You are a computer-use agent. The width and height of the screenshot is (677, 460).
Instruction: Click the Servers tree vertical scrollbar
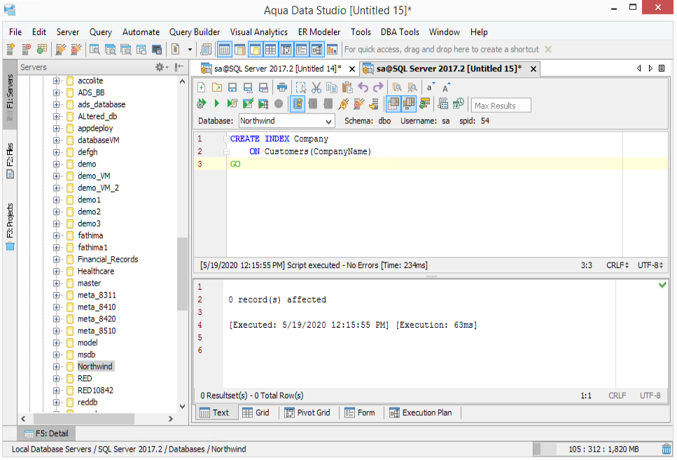(183, 273)
